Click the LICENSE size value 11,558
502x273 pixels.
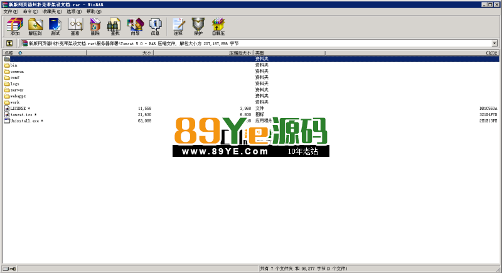(144, 109)
